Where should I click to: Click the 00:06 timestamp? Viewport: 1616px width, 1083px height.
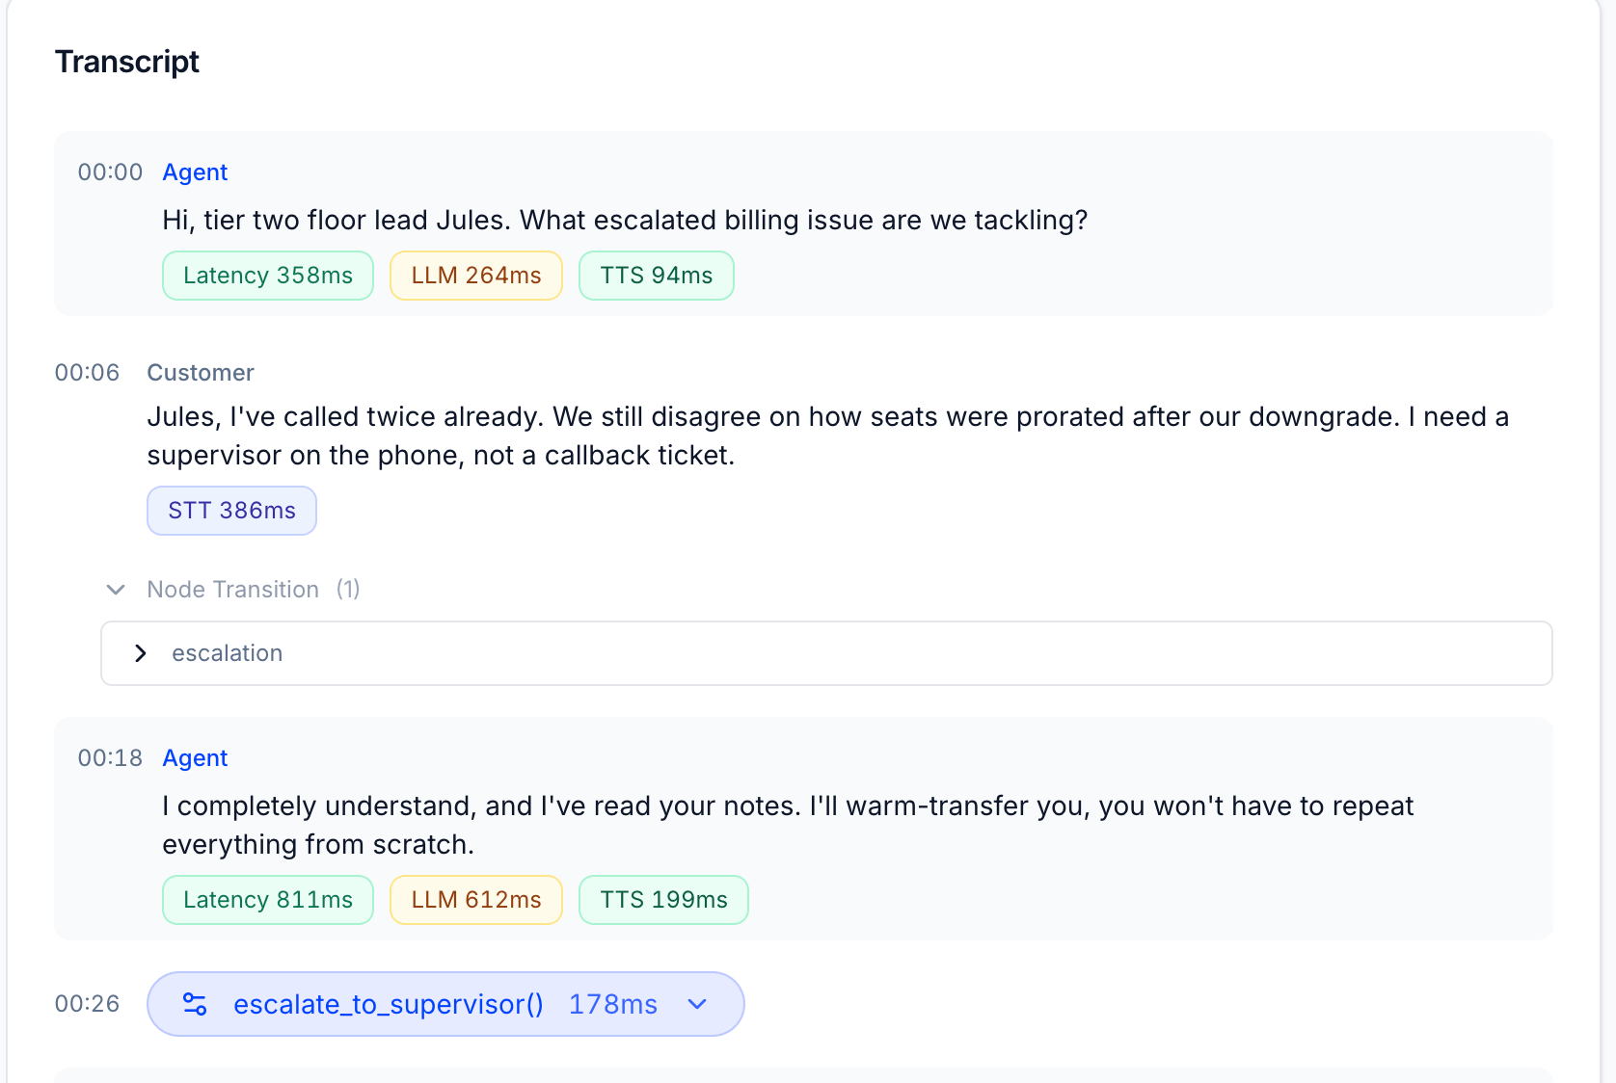87,373
